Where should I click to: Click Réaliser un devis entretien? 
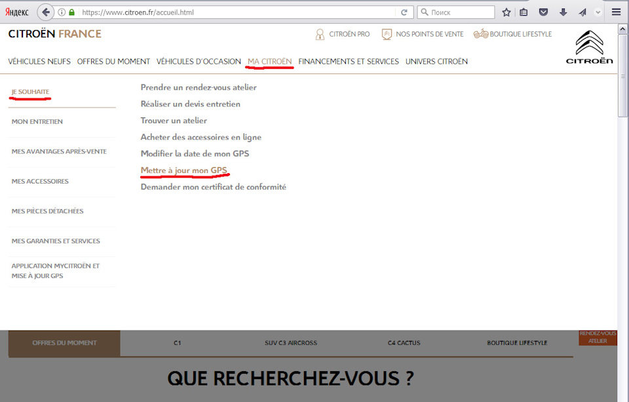point(191,104)
